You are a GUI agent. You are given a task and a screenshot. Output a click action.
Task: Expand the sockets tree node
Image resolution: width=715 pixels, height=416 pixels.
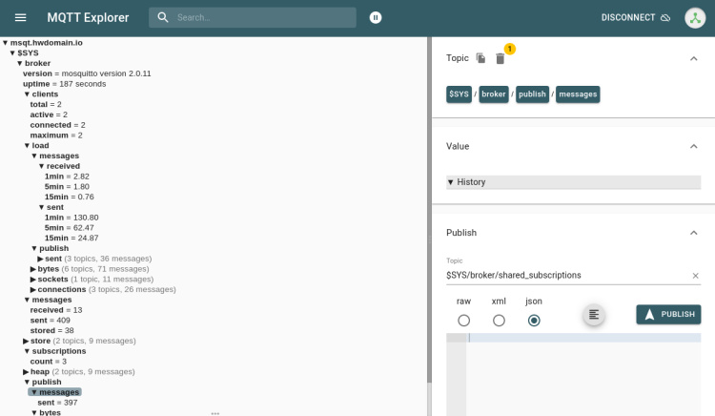(x=33, y=280)
